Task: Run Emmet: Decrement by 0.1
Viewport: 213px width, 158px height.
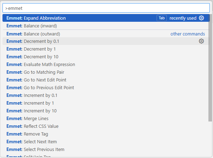Action: (106, 41)
